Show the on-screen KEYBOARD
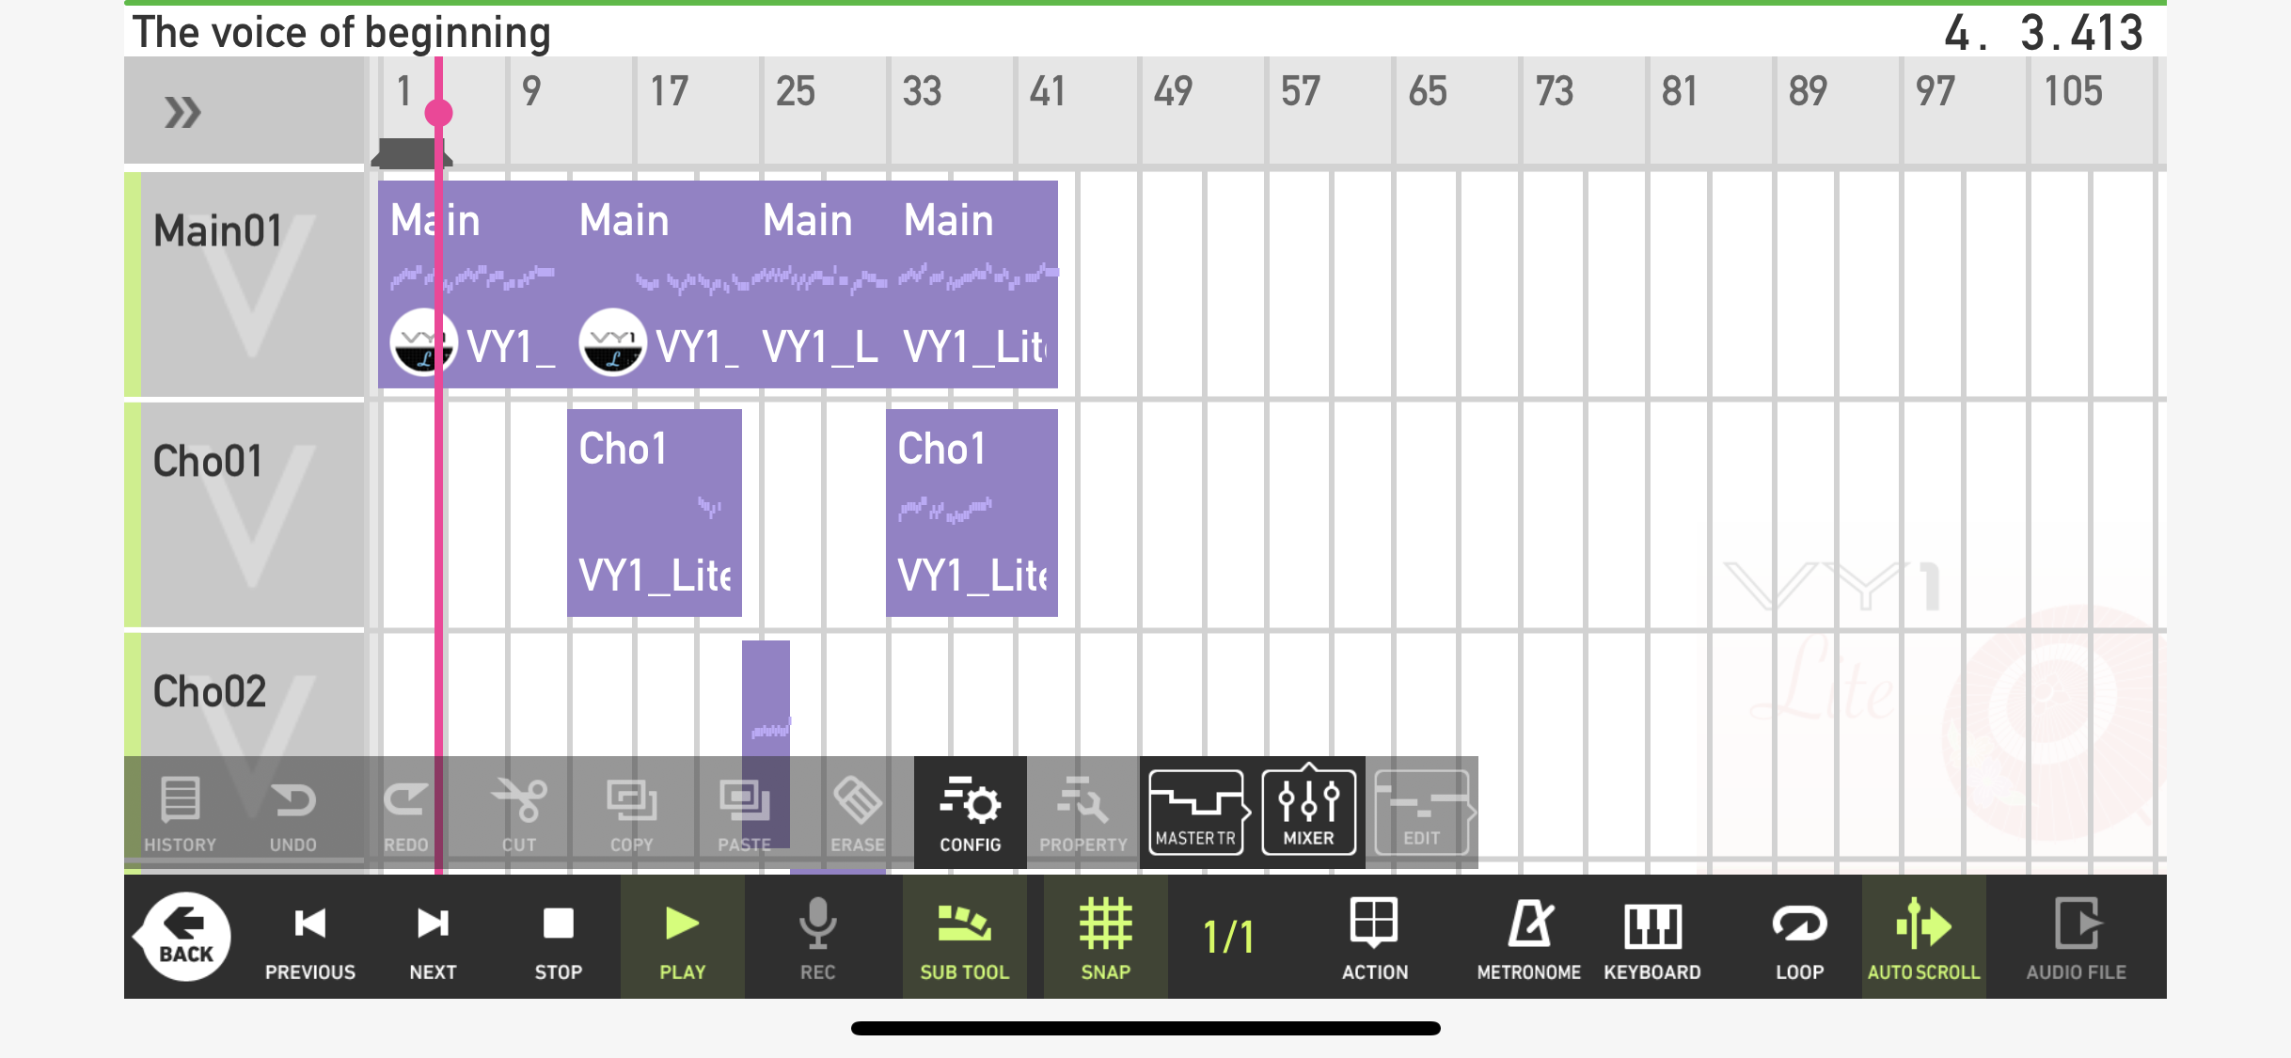 point(1652,938)
